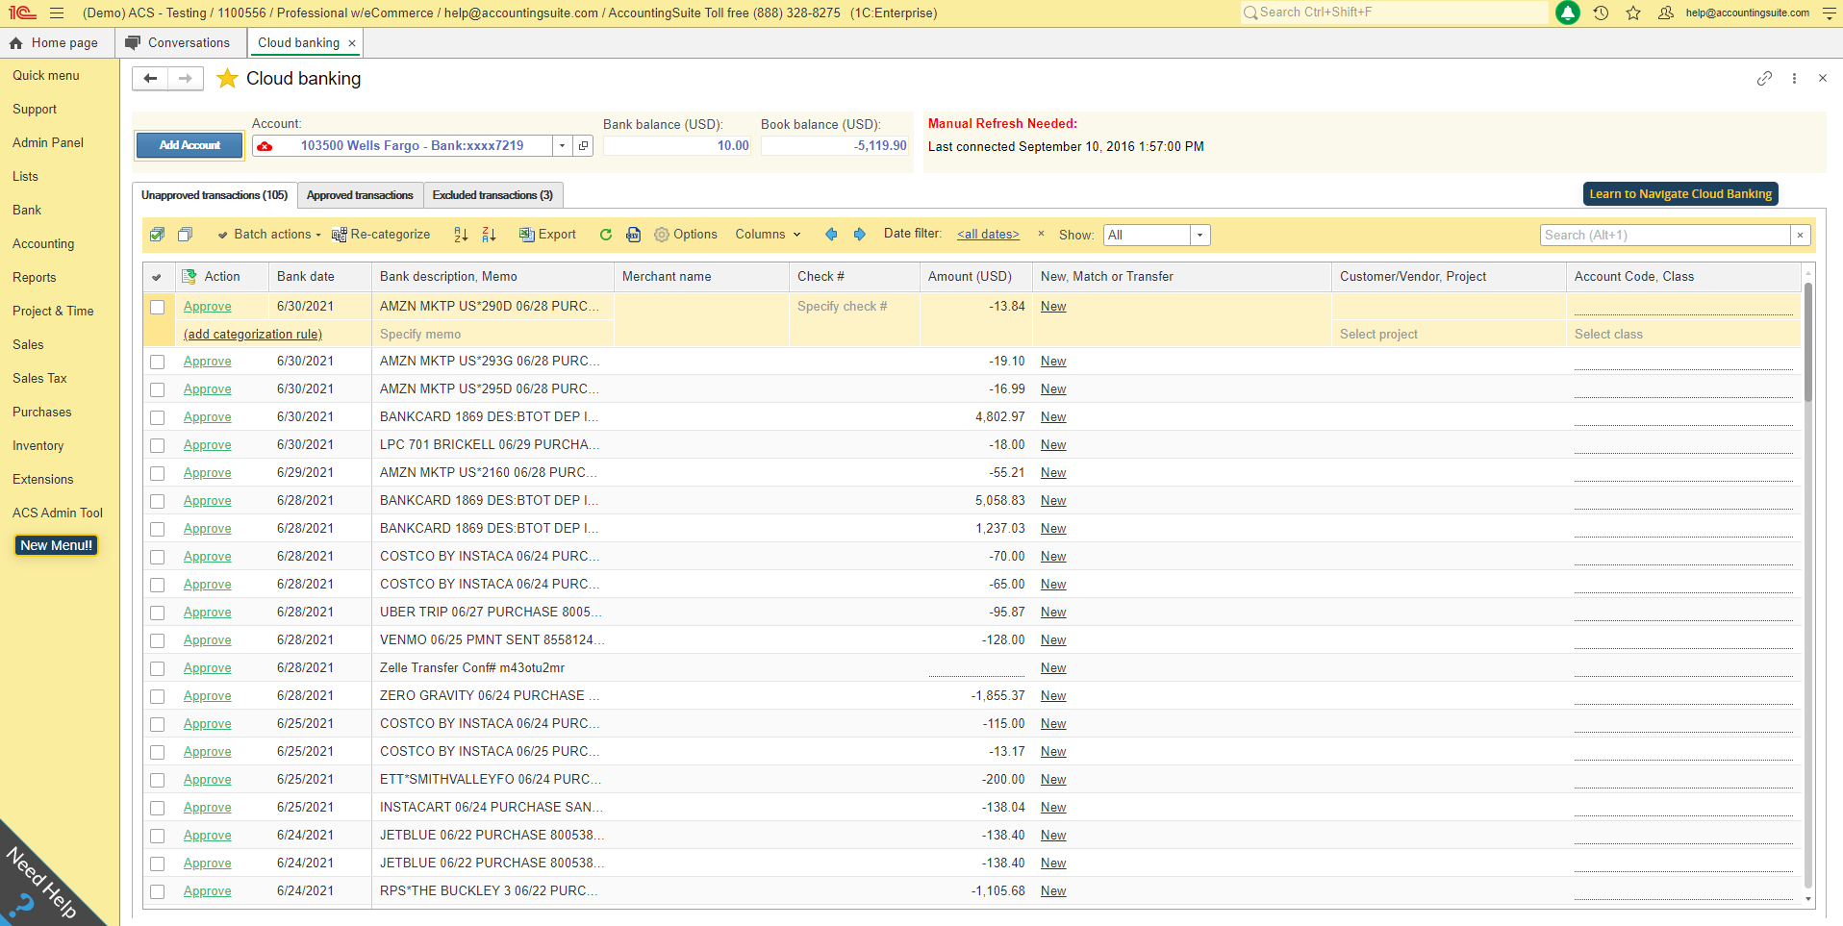The image size is (1843, 926).
Task: Open Reports in the sidebar
Action: 35,278
